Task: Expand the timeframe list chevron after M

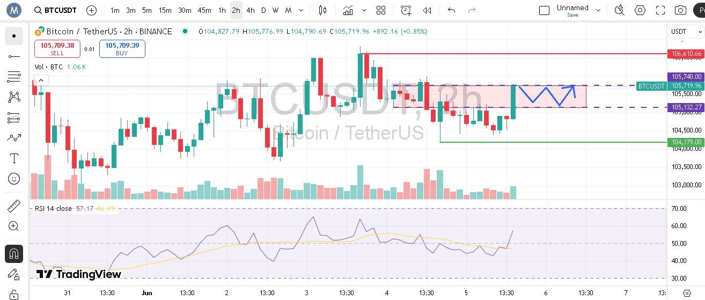Action: point(301,10)
